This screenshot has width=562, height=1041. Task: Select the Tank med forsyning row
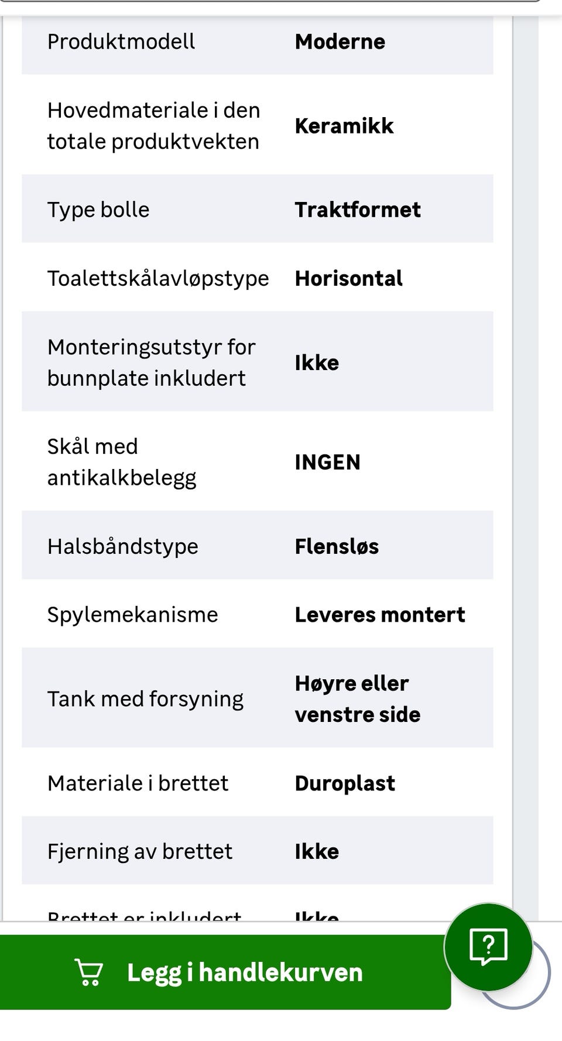point(258,698)
